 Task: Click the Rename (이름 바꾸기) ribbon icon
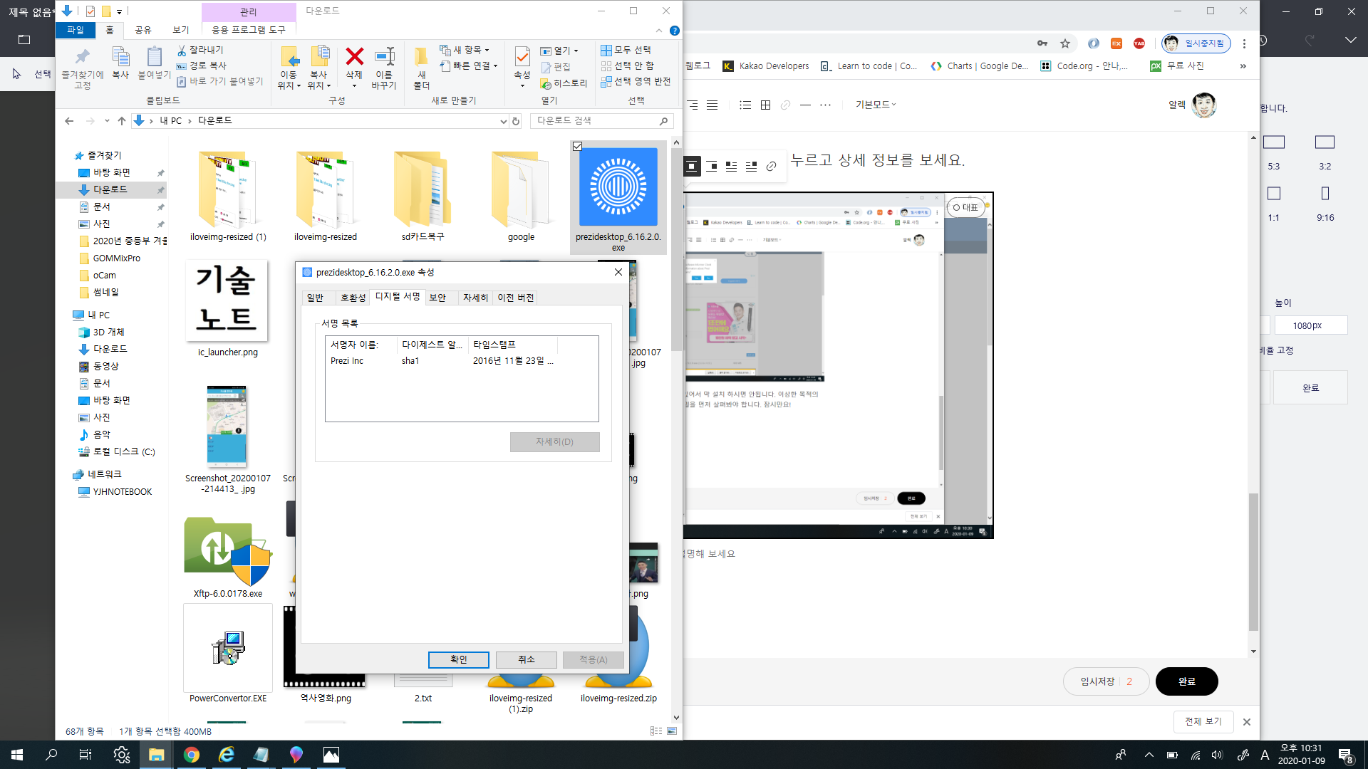point(384,57)
